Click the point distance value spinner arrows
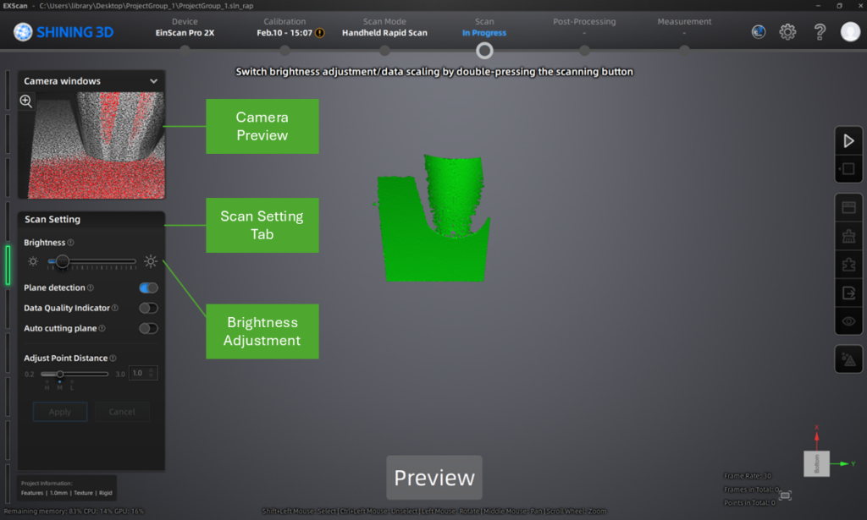This screenshot has width=867, height=520. (152, 373)
